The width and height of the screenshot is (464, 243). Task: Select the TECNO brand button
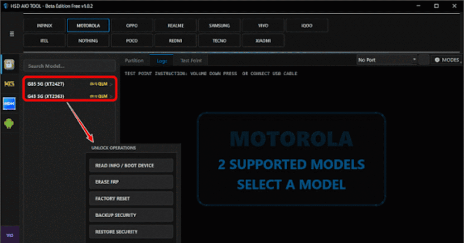coord(219,40)
